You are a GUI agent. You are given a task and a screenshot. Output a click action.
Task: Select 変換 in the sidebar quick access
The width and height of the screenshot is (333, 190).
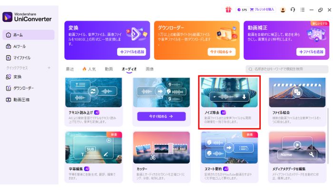[17, 77]
